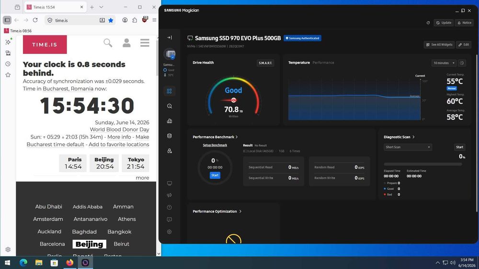Reload the time.is page
479x269 pixels.
[x=35, y=20]
